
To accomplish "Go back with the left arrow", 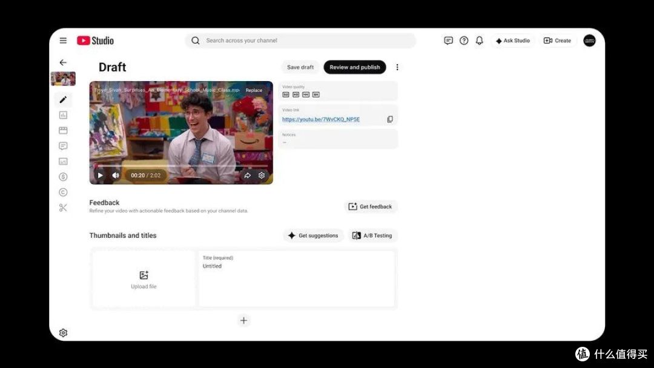I will click(x=63, y=62).
